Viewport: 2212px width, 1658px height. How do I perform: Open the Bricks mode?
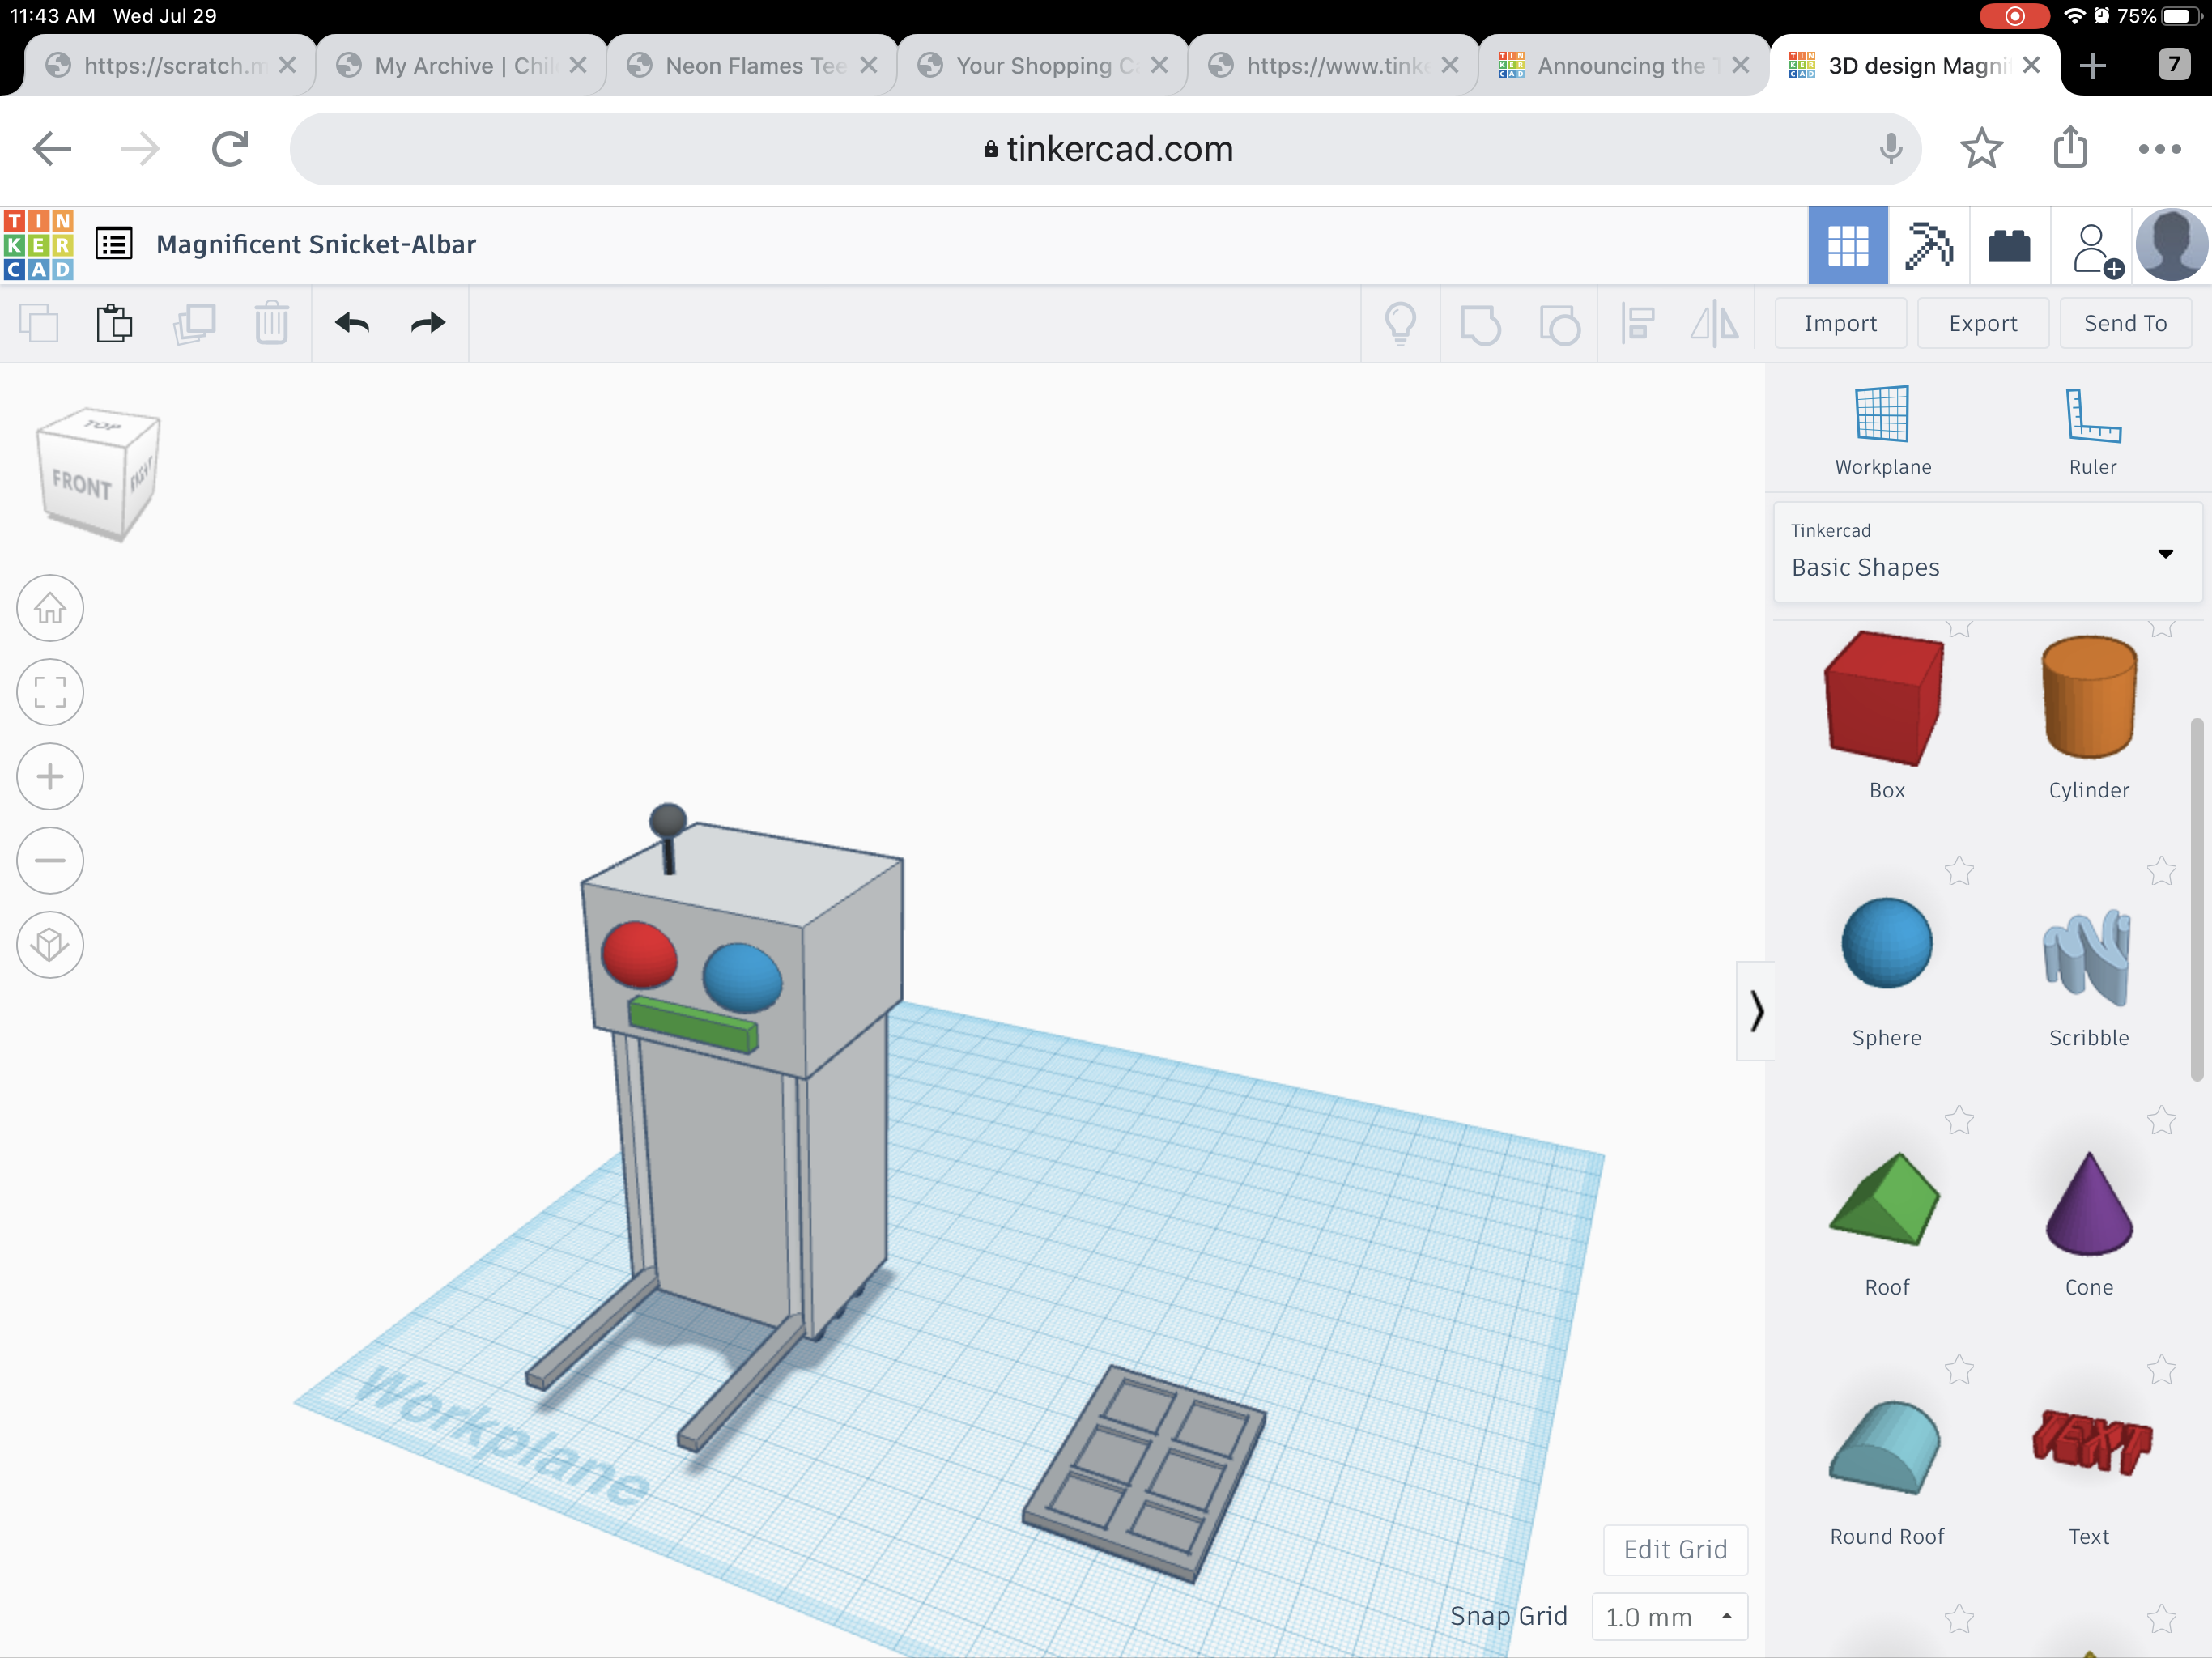(x=2009, y=246)
